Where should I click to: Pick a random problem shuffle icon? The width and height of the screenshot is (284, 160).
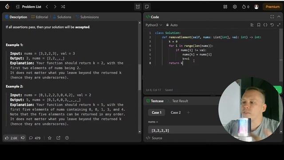pos(63,7)
